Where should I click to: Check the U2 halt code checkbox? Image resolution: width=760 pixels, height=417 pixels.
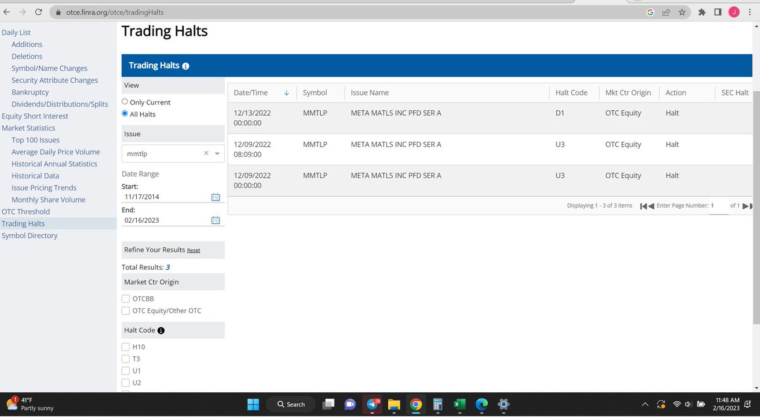pos(125,383)
